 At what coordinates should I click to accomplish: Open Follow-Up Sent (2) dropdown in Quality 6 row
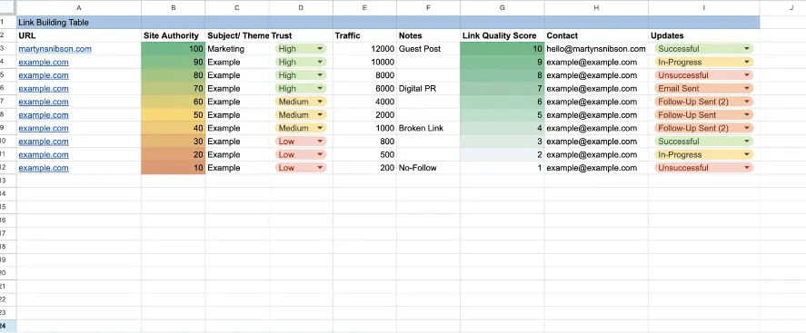[703, 102]
